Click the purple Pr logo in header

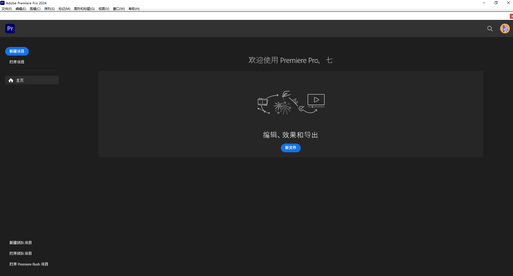[x=10, y=28]
